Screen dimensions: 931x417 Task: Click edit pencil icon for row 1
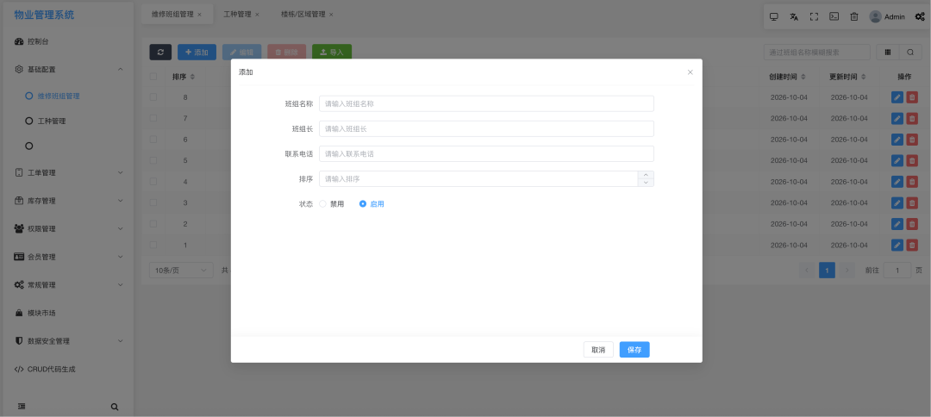coord(897,245)
